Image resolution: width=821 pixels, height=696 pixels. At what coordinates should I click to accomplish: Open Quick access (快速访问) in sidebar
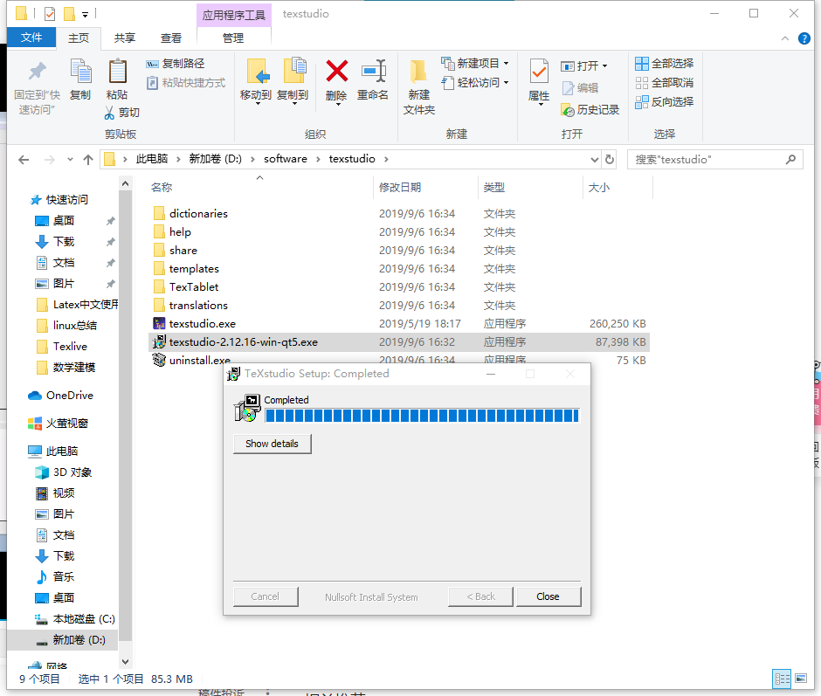click(66, 199)
